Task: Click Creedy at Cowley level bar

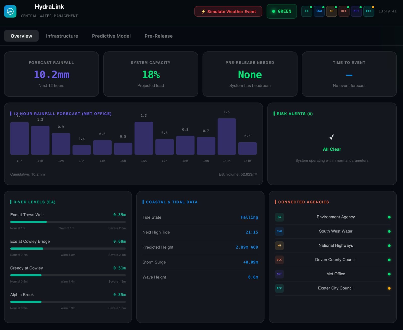Action: coord(68,275)
